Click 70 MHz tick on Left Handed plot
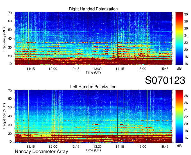 [x=10, y=91]
